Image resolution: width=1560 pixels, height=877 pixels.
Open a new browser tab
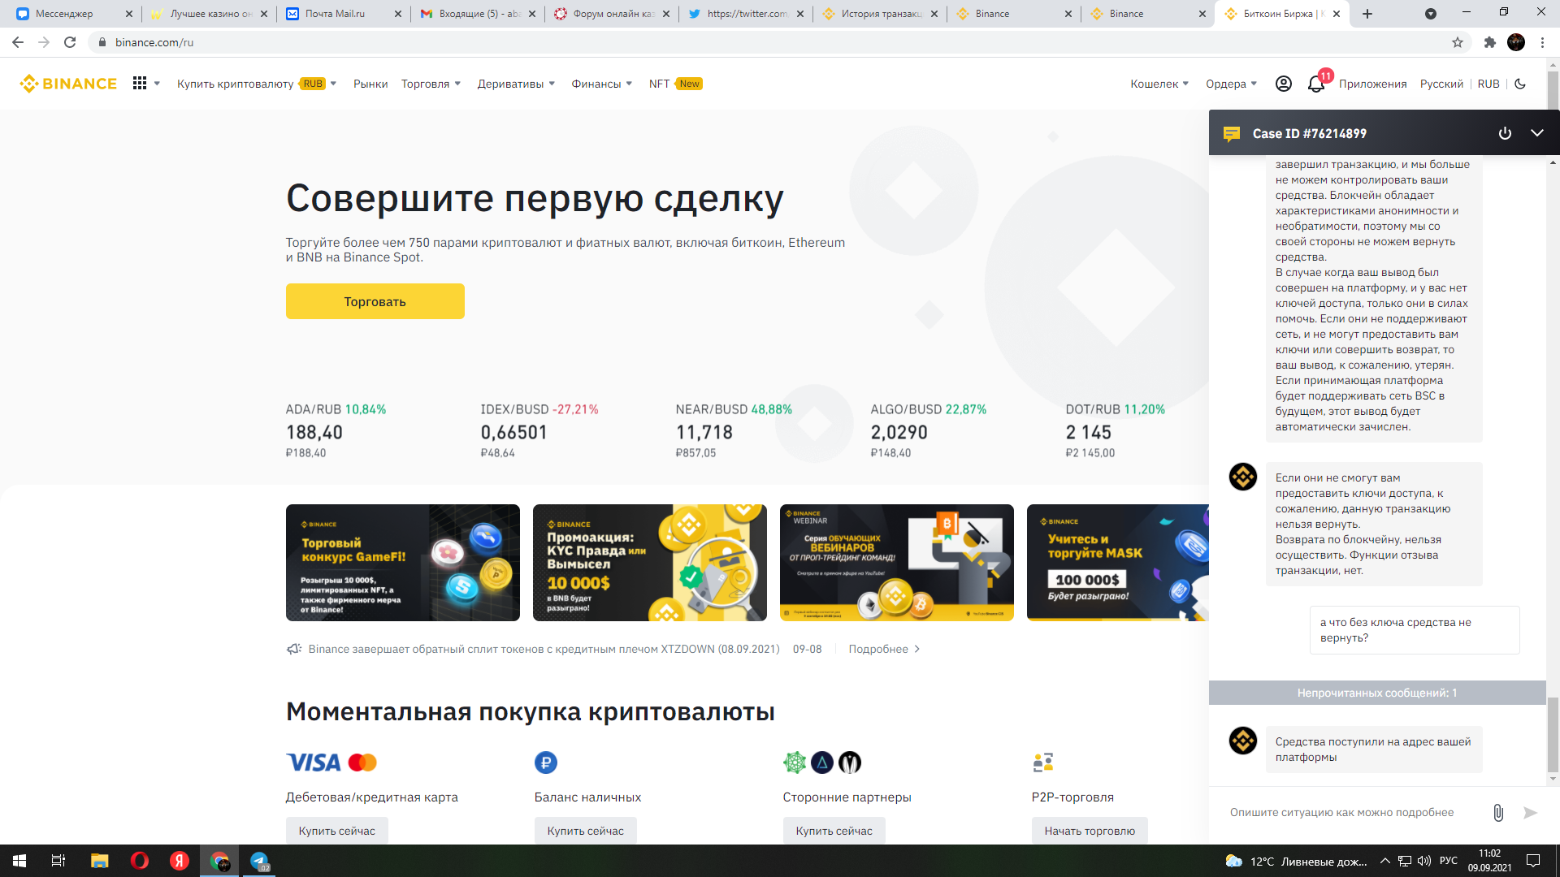(1367, 14)
